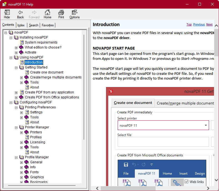Click the content pane horizontal scrollbar thumb
This screenshot has height=191, width=219.
(128, 188)
